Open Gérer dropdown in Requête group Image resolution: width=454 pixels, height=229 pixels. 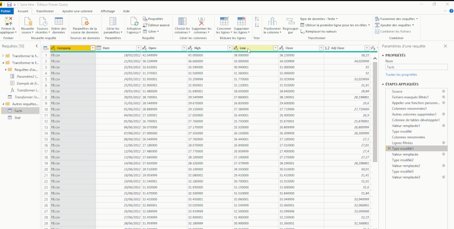point(151,31)
